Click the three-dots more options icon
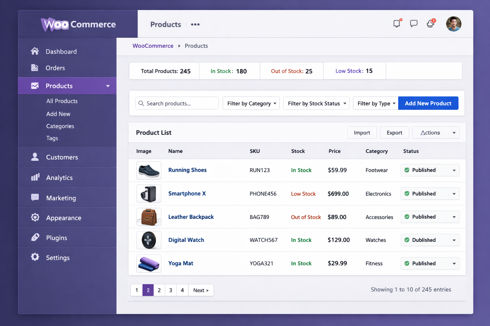 (x=195, y=25)
